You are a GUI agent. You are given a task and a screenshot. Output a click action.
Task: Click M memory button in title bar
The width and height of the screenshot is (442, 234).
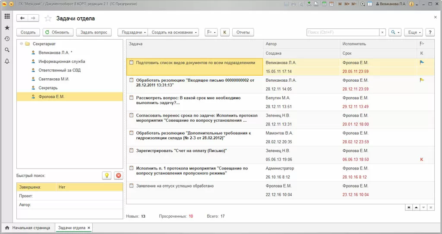[340, 4]
